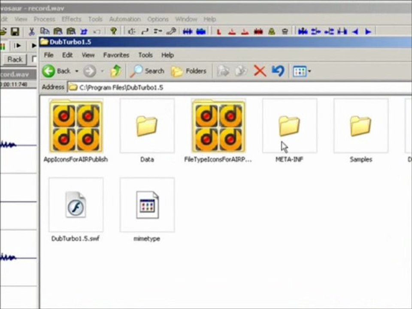
Task: Click the Rack button in Wavosaur
Action: click(x=15, y=59)
